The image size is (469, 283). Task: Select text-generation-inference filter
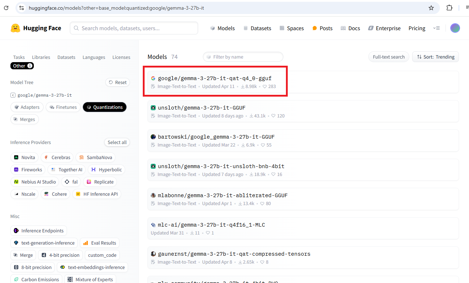(44, 243)
